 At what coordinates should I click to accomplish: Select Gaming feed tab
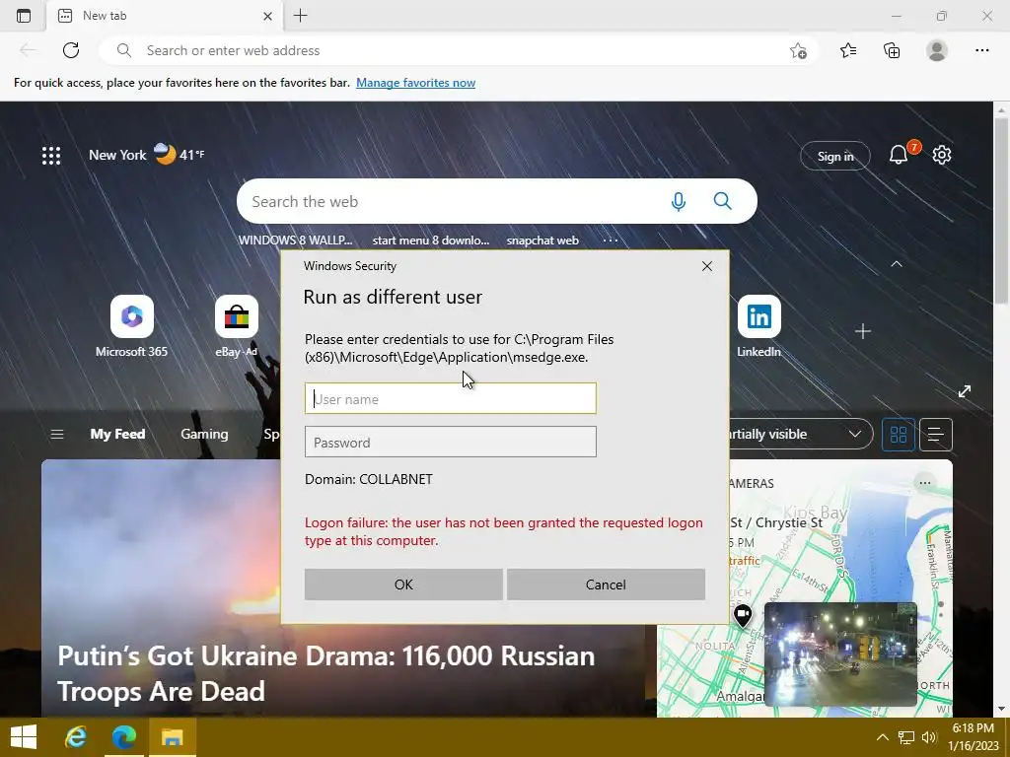[204, 434]
